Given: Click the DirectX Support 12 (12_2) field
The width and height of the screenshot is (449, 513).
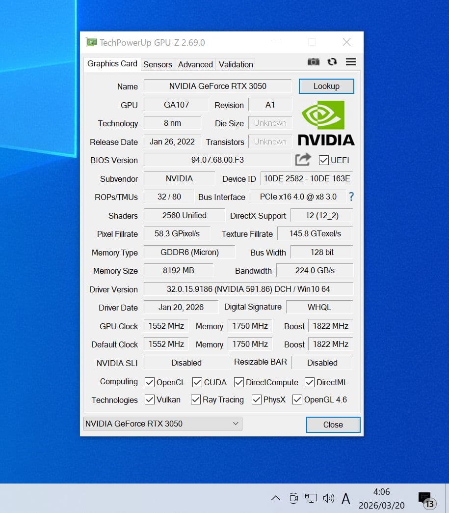Looking at the screenshot, I should pyautogui.click(x=322, y=215).
